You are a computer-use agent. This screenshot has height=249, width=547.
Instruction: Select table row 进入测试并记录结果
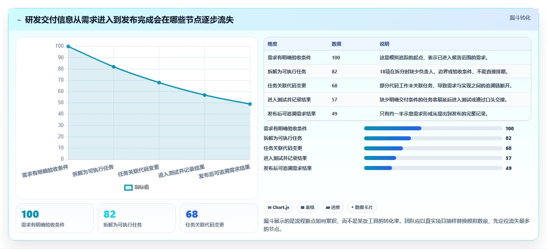pyautogui.click(x=397, y=99)
